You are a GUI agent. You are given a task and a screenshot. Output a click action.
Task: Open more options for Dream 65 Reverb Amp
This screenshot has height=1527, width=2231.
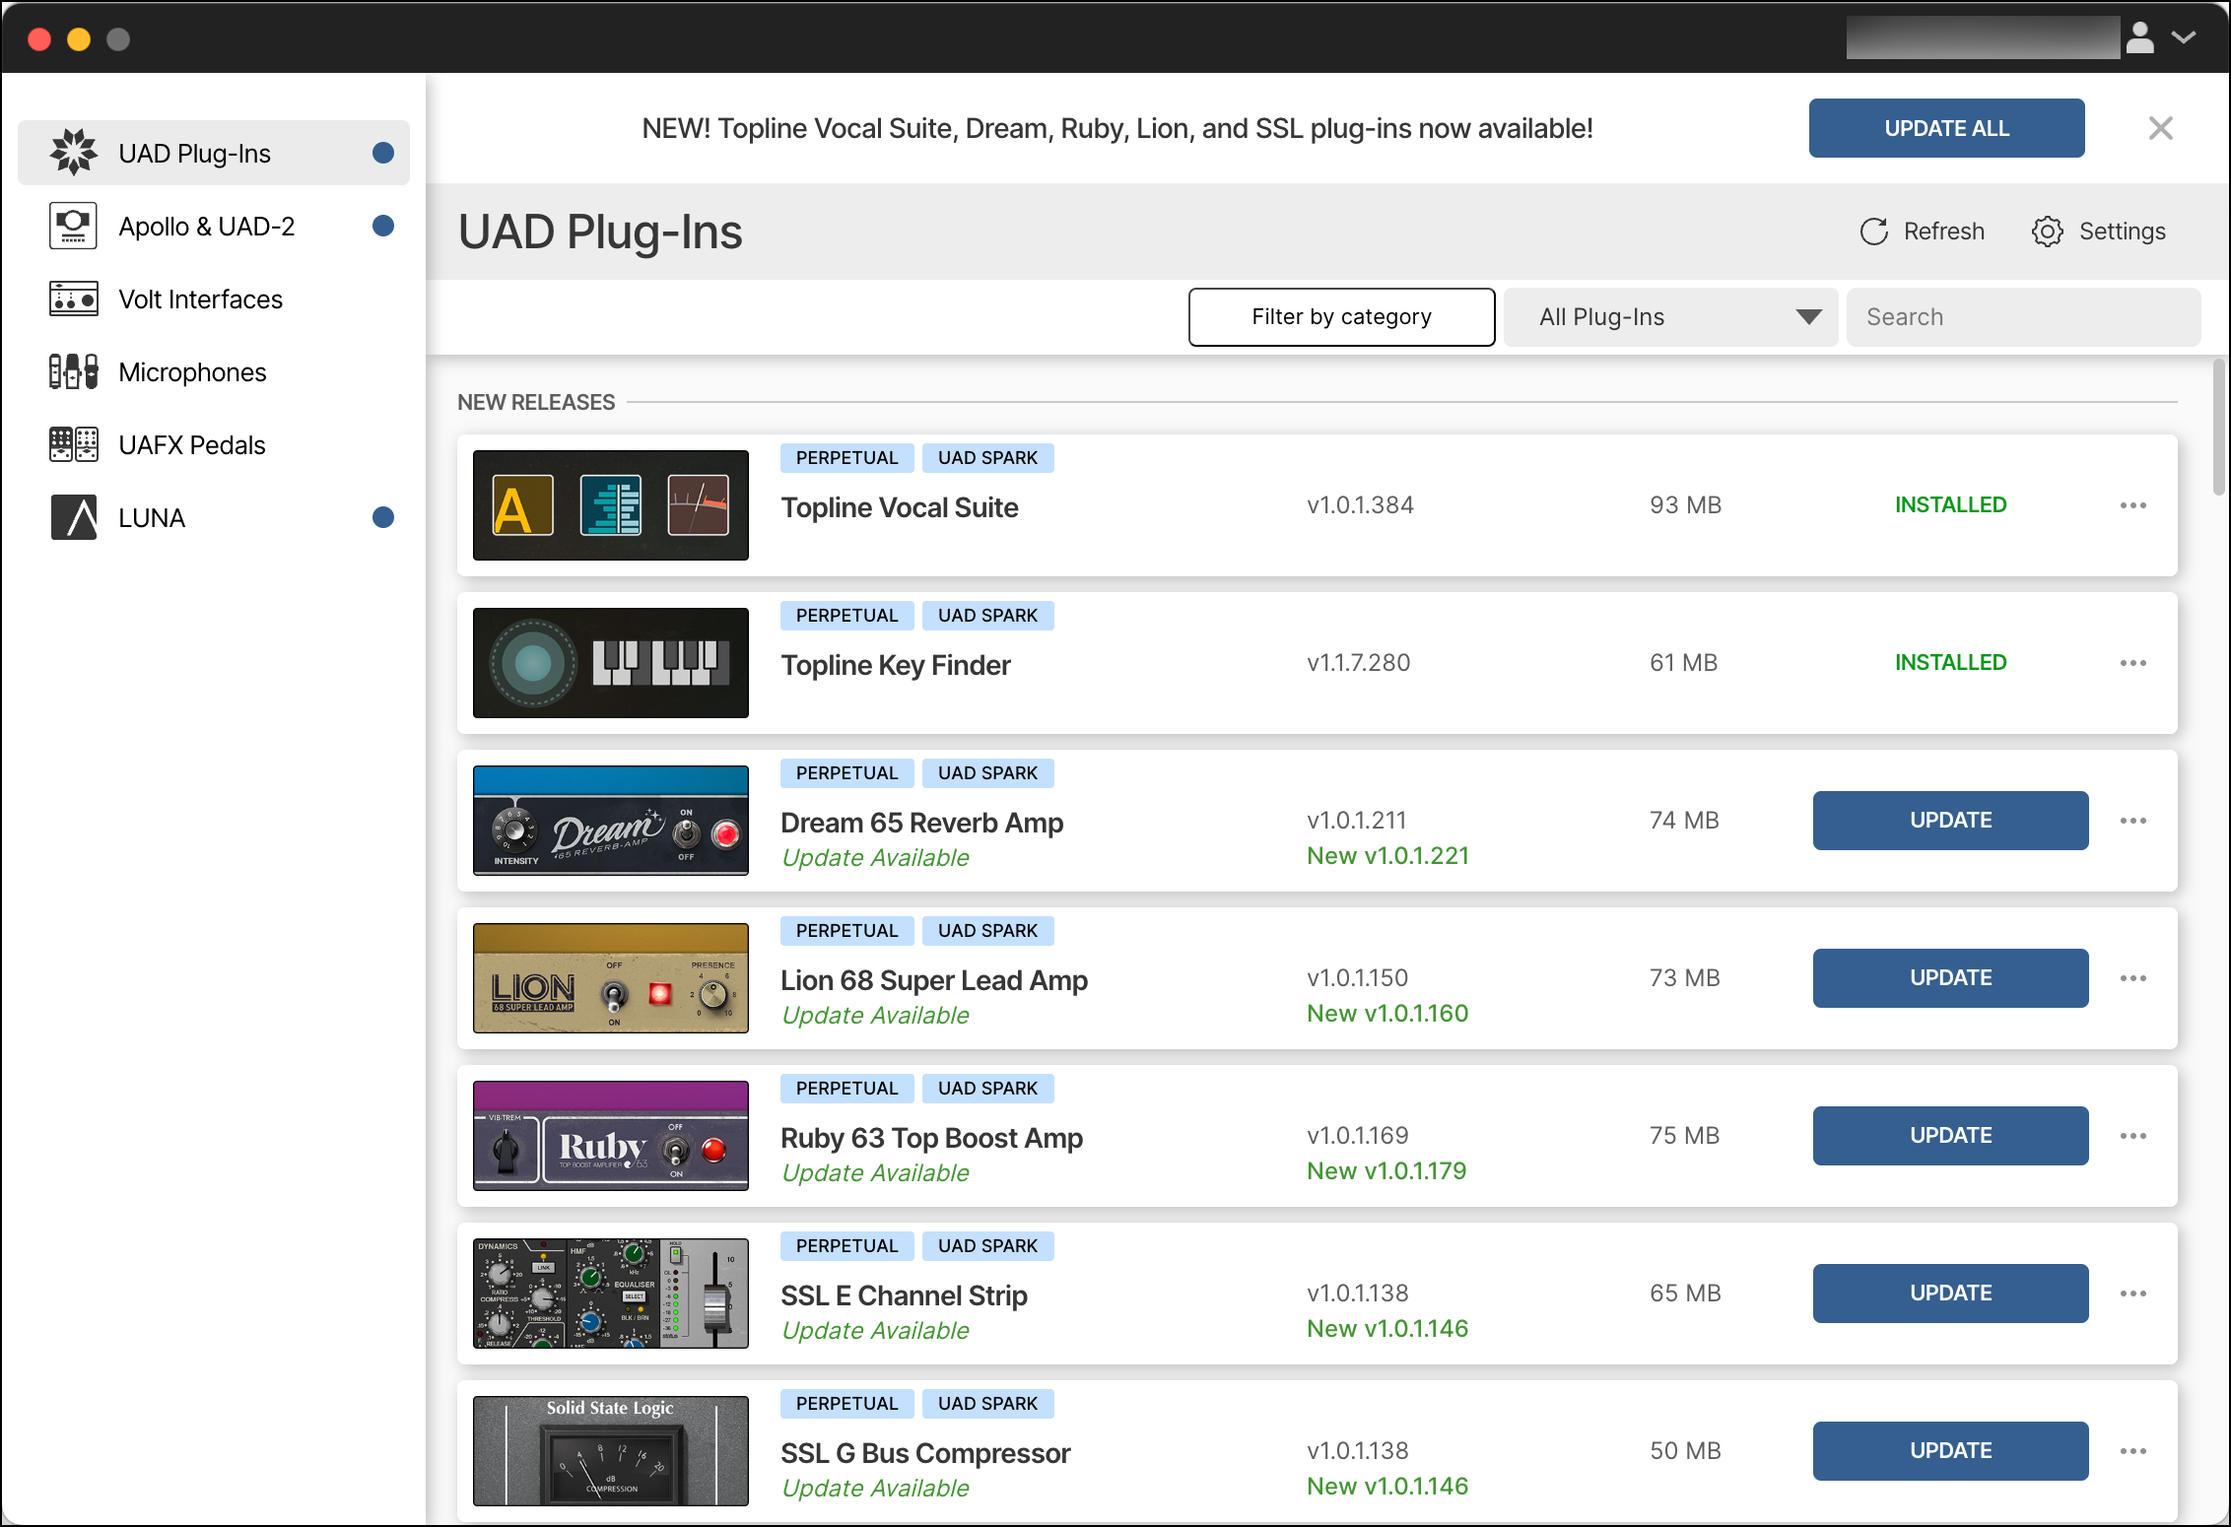click(x=2132, y=821)
